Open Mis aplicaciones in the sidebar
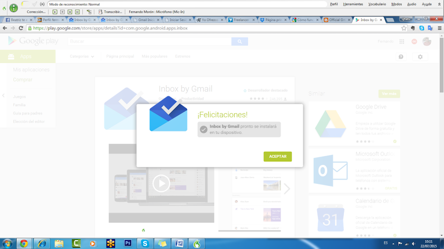This screenshot has height=249, width=444. [31, 70]
